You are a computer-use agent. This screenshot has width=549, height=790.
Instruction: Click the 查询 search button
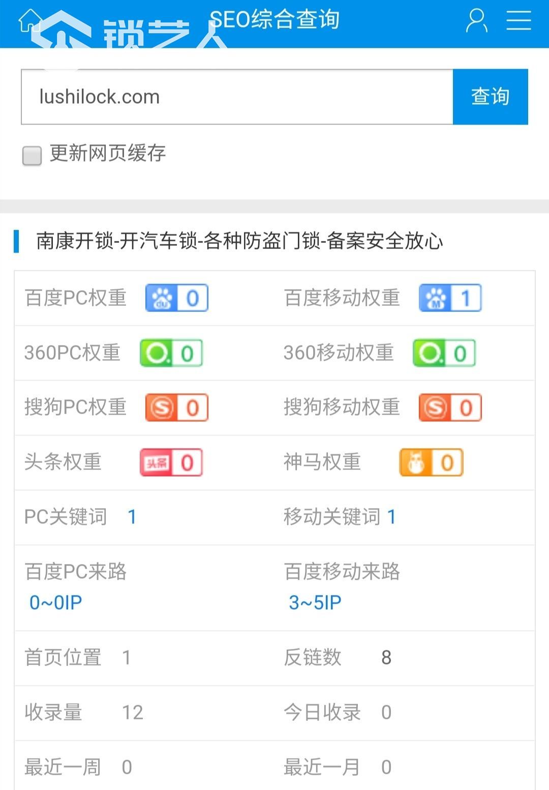tap(490, 97)
